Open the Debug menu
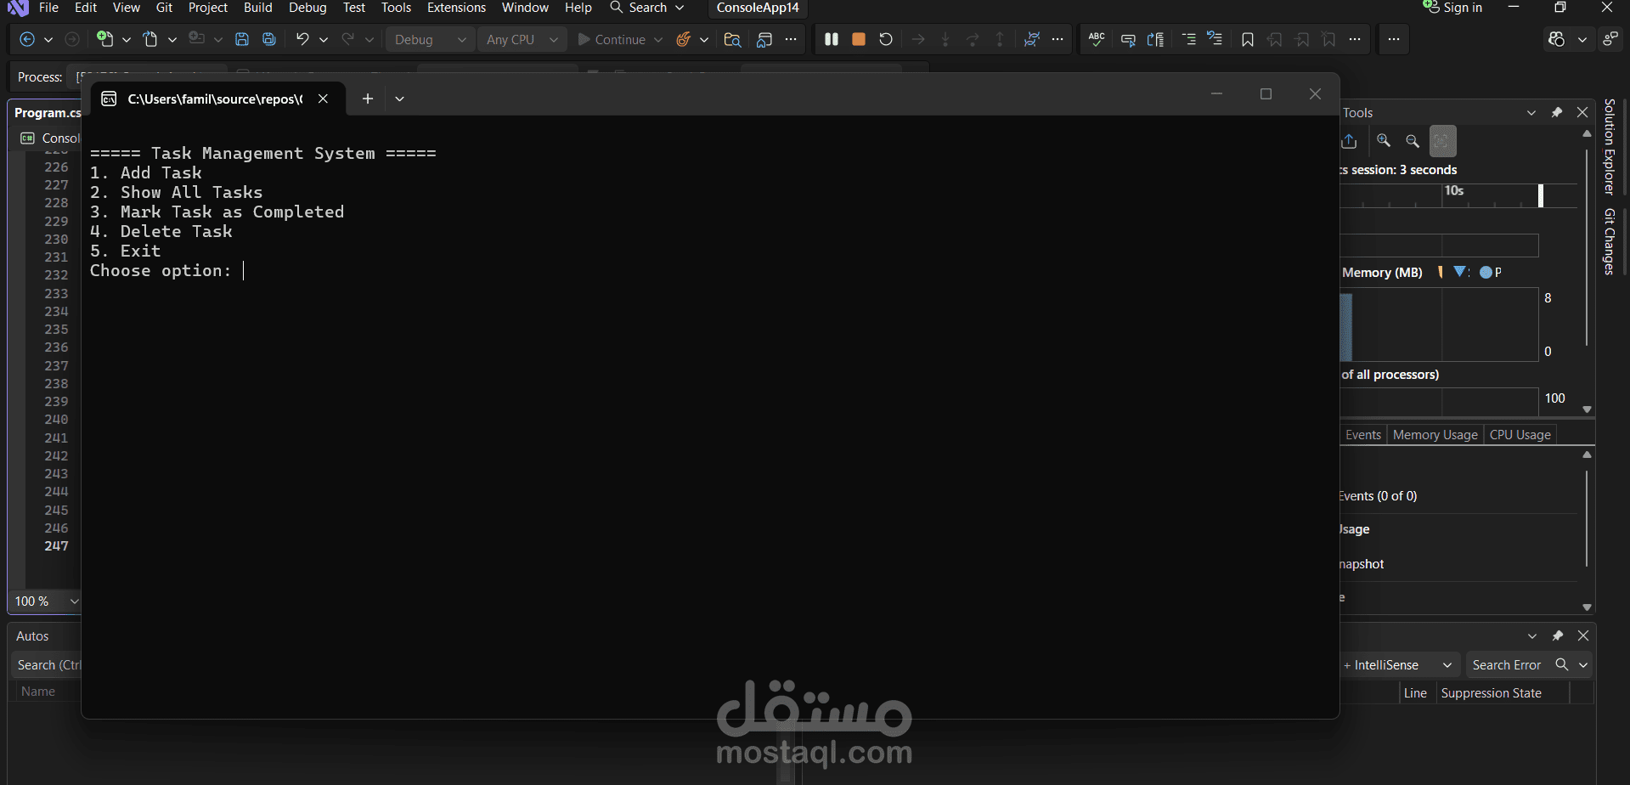Image resolution: width=1630 pixels, height=785 pixels. click(307, 8)
